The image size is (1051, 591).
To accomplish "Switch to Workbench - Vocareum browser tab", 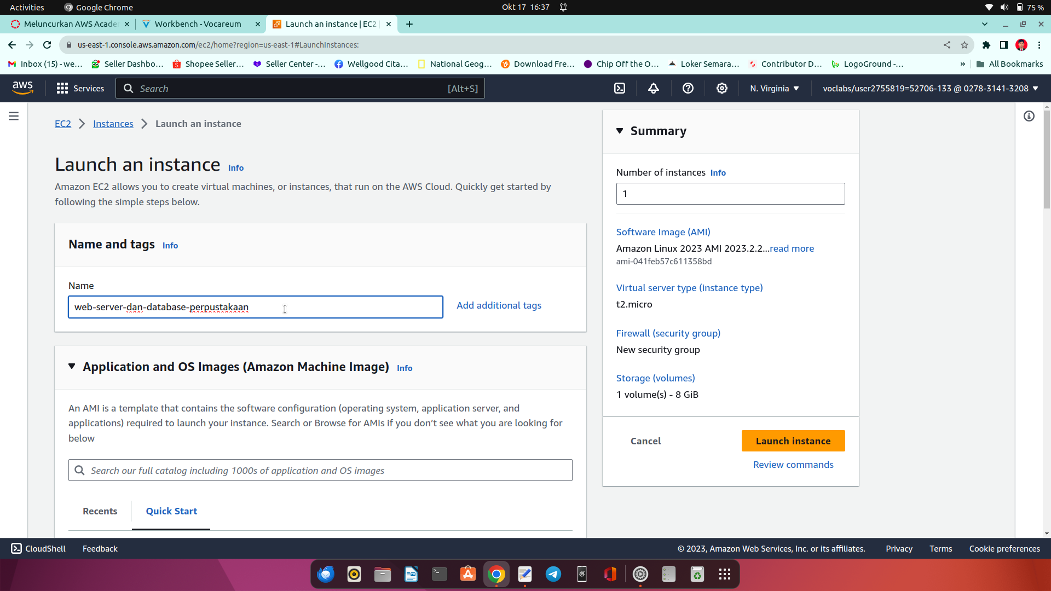I will [198, 24].
